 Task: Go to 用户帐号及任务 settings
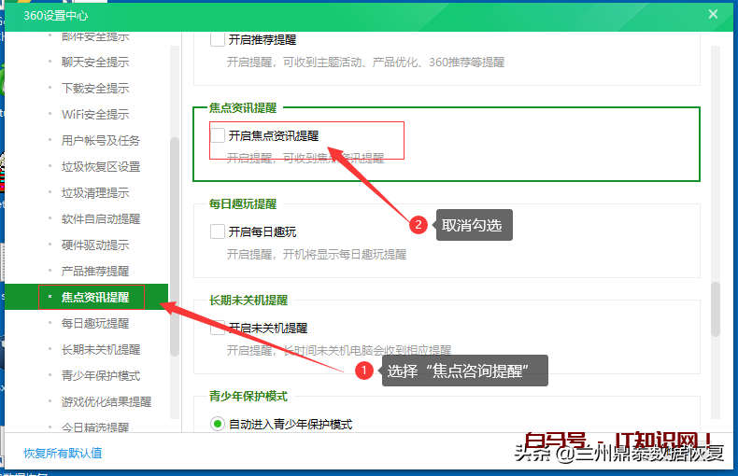click(101, 141)
